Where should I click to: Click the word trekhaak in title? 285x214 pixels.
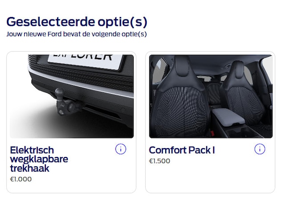click(30, 169)
